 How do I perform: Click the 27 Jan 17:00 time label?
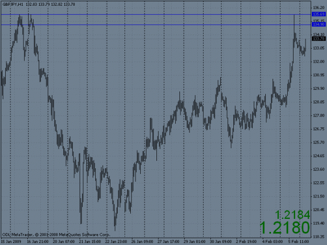[168, 241]
